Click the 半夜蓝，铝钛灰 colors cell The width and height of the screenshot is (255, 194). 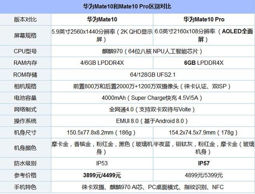tap(204, 148)
